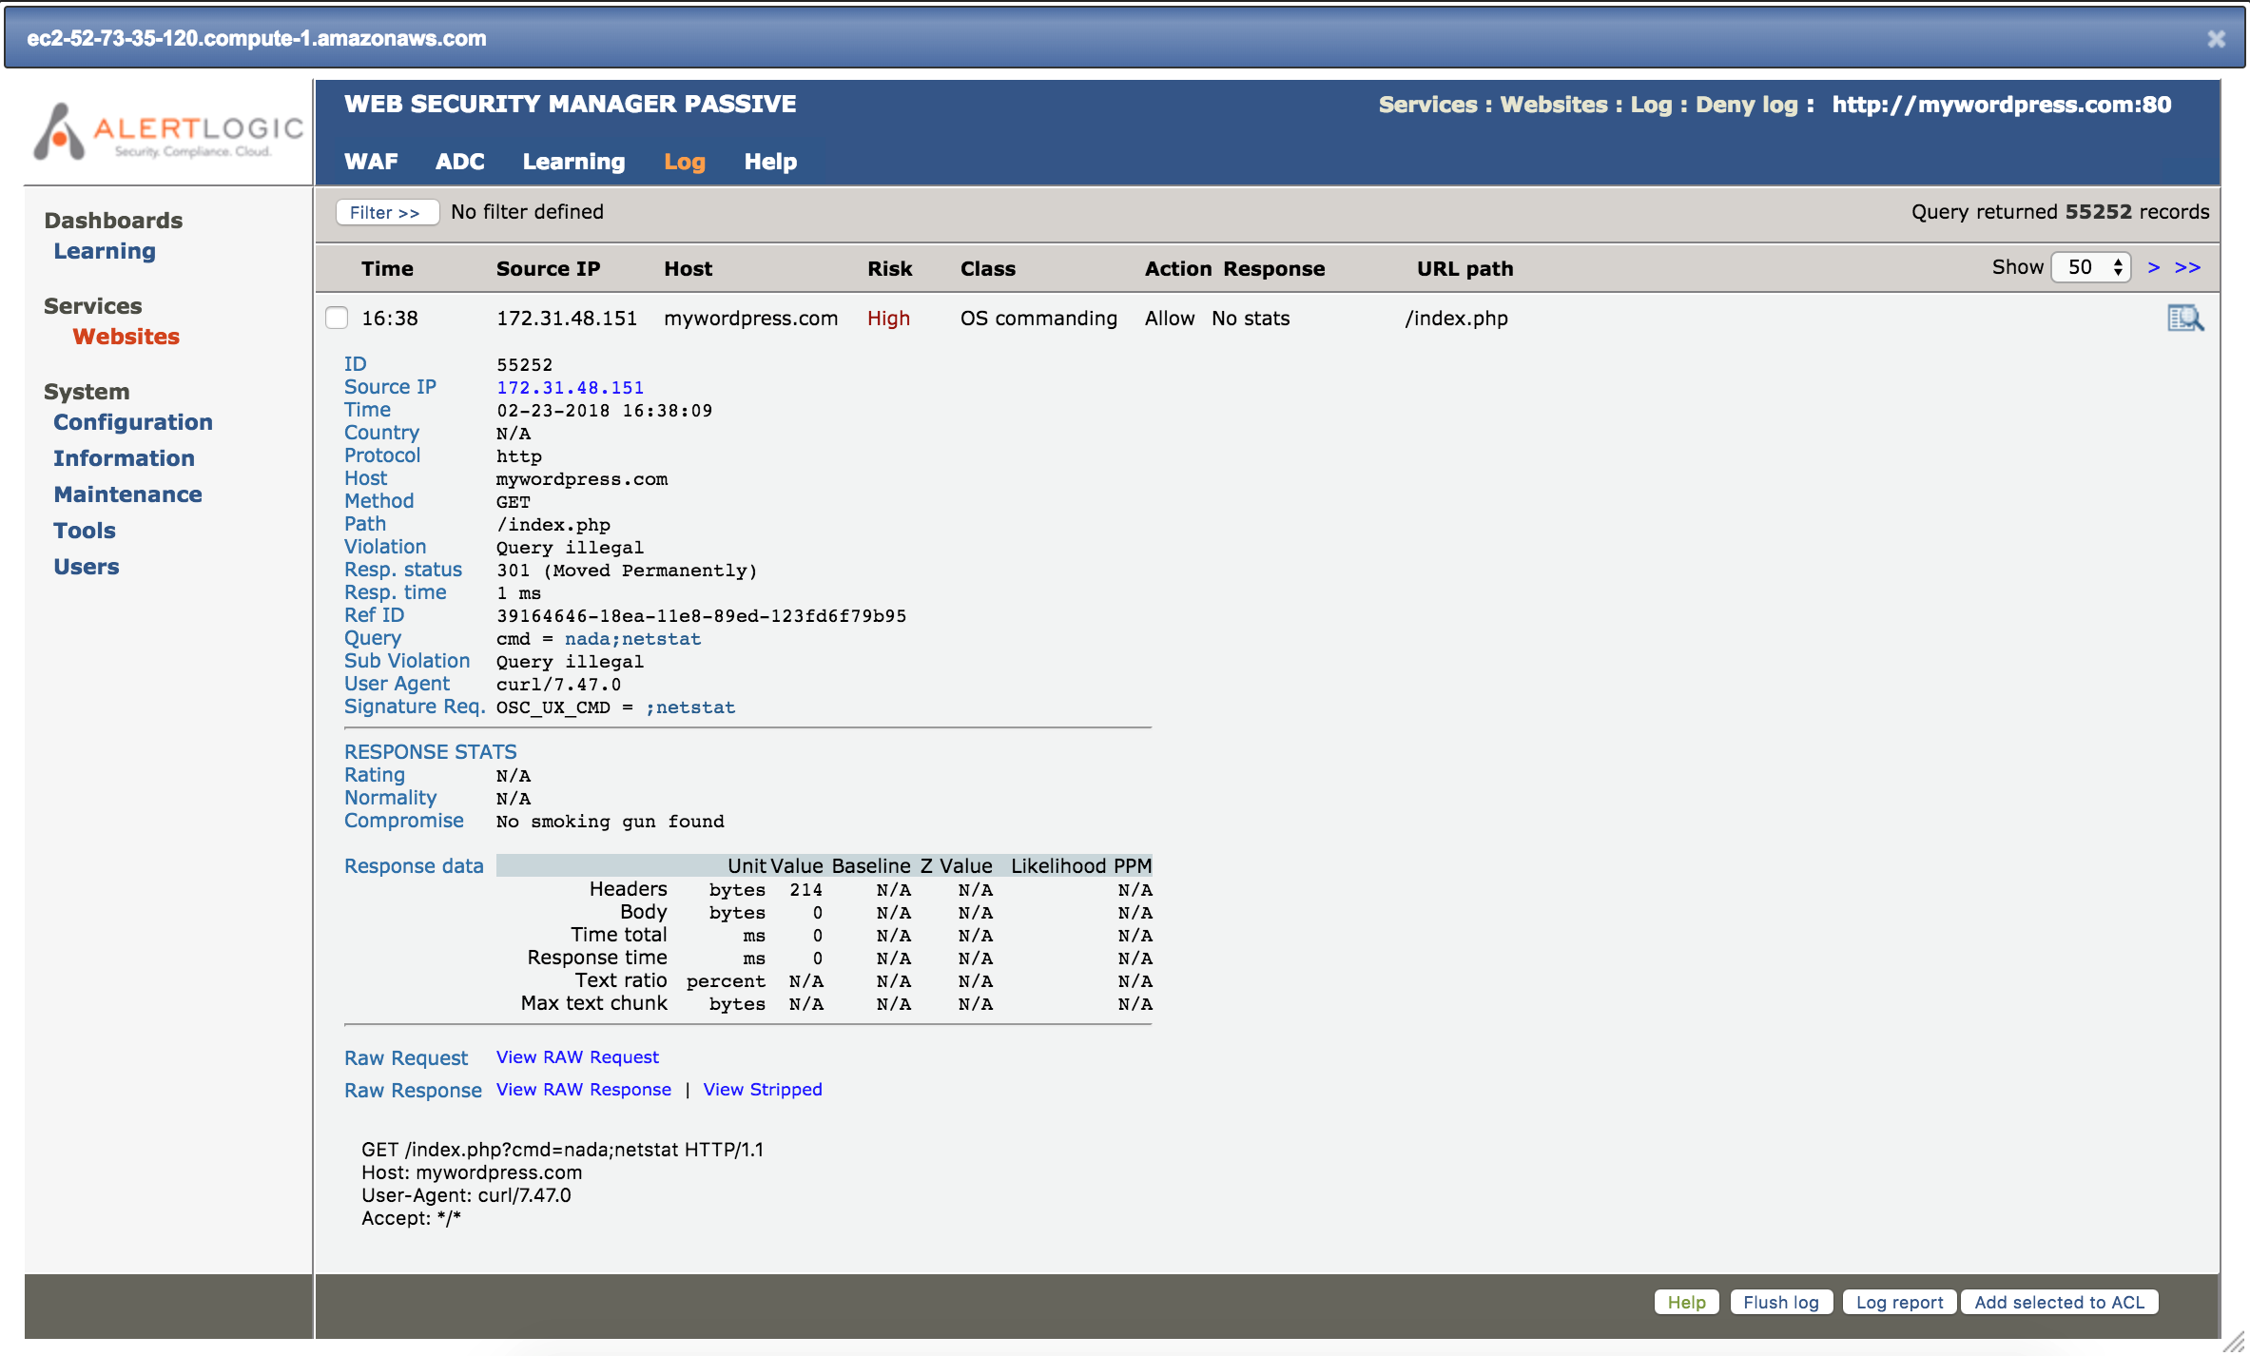Click the window resize grip corner
This screenshot has width=2250, height=1356.
pos(2234,1342)
